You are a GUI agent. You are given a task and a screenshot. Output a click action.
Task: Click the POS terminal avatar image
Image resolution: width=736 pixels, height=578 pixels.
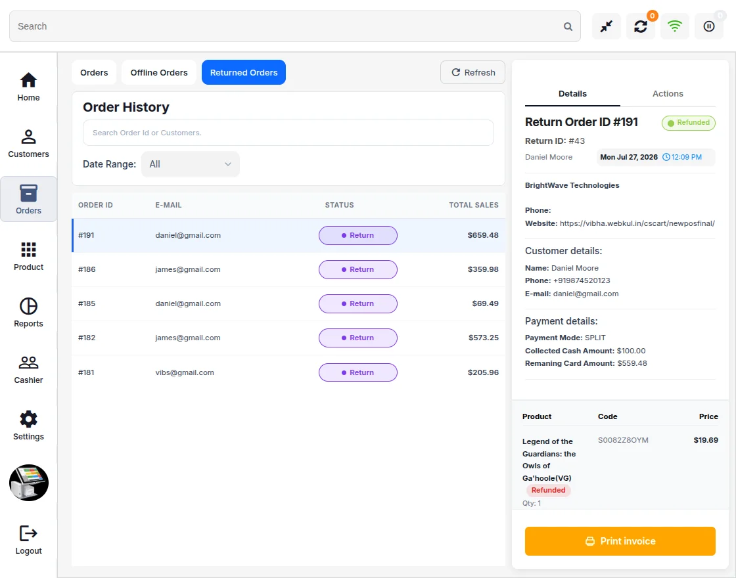point(29,483)
